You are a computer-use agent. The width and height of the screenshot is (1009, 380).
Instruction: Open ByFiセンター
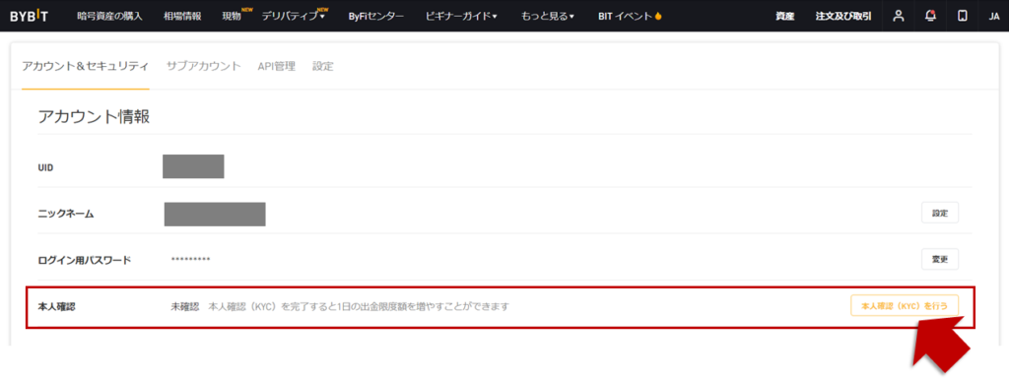[x=376, y=16]
